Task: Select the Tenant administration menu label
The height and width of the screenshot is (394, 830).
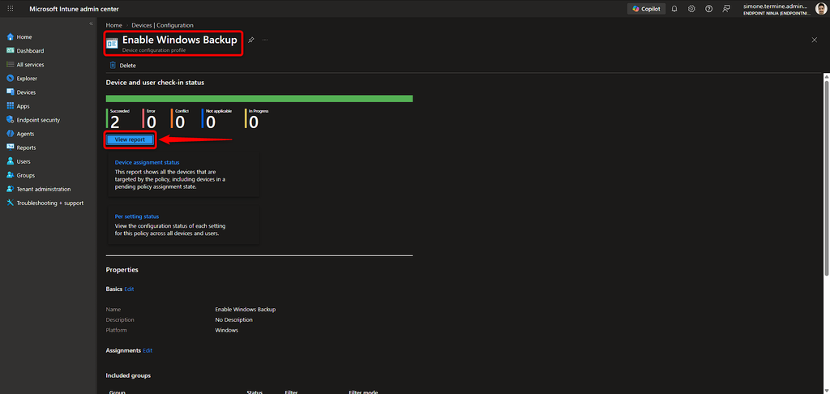Action: (x=44, y=189)
